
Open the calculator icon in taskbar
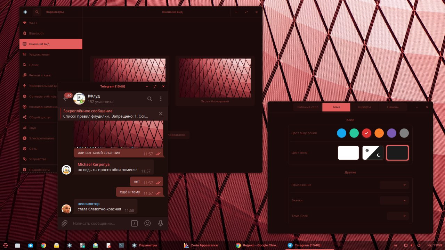[82, 245]
